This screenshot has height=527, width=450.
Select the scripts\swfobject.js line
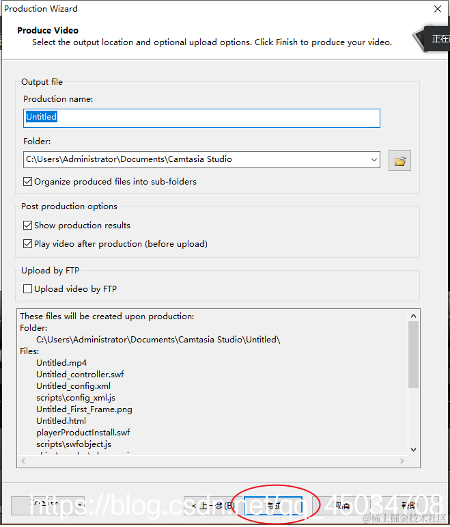pos(74,444)
